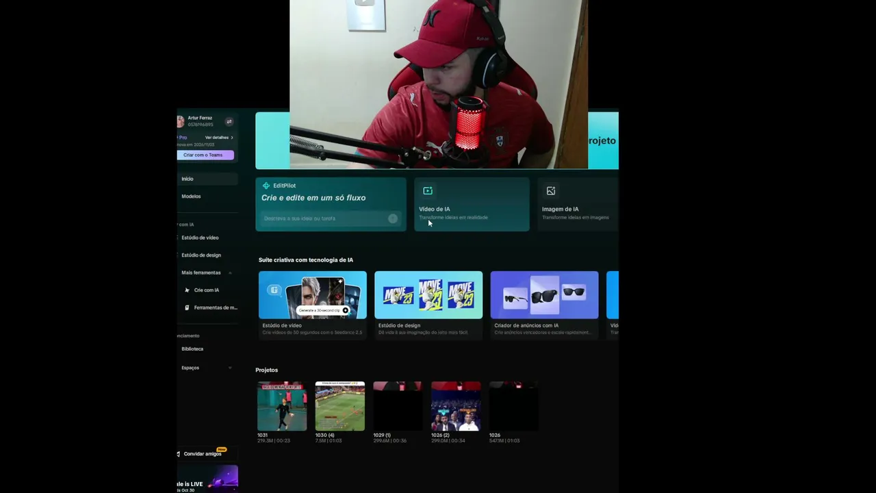The image size is (876, 493).
Task: Click the Ferramentas de m... sidebar icon
Action: (187, 307)
